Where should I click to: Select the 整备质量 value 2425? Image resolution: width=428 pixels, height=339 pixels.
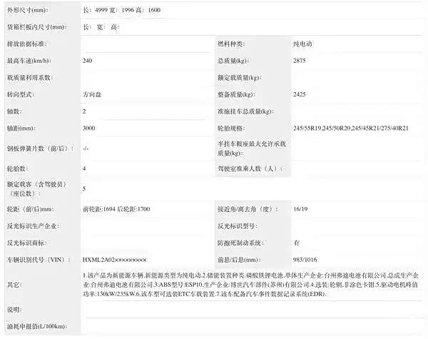tap(301, 94)
